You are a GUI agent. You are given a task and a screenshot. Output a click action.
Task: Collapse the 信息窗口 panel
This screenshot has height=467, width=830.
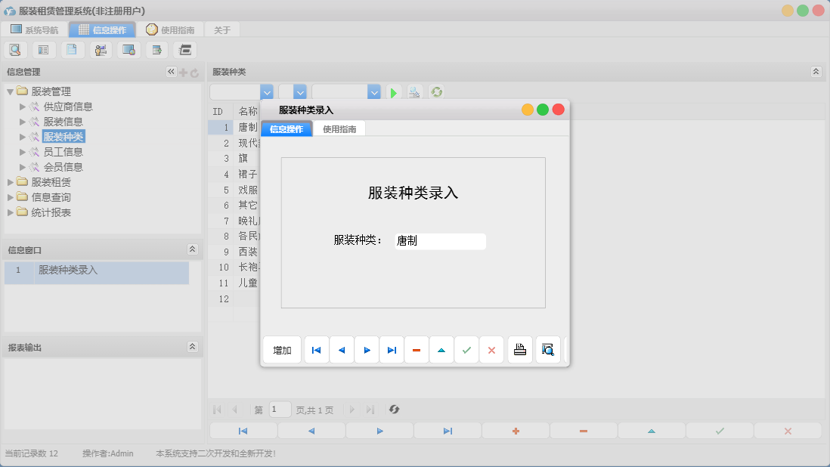point(192,249)
